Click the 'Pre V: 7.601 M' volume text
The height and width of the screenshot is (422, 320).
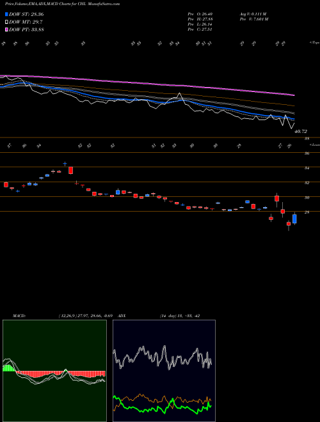coord(253,19)
